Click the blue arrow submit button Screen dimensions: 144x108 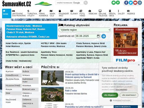103,36
